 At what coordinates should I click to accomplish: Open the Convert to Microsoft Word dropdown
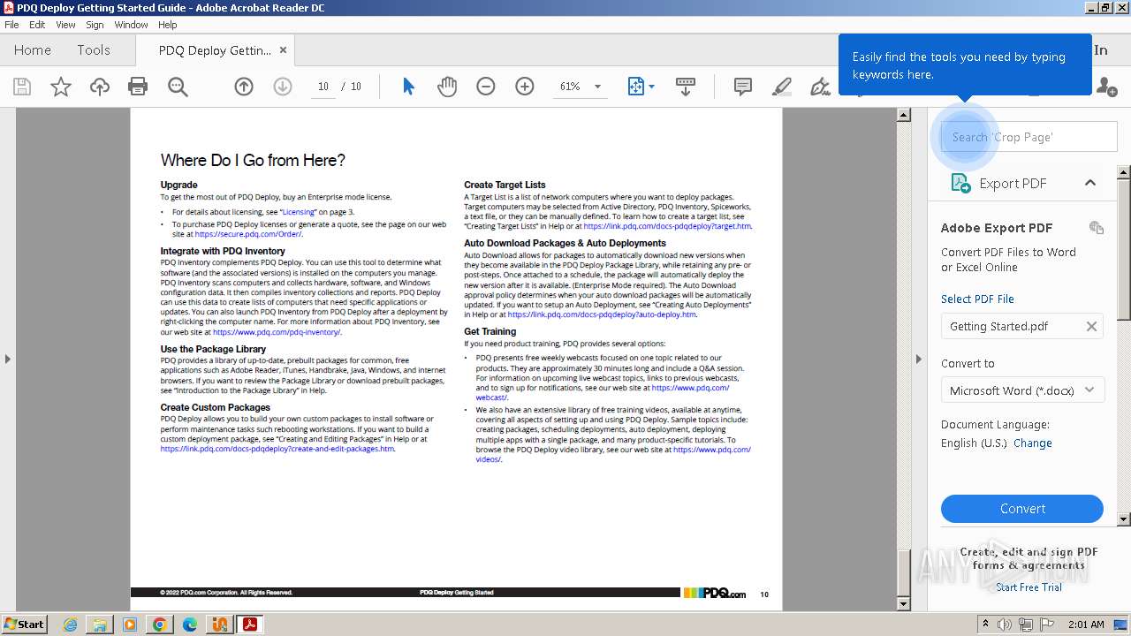(x=1022, y=390)
